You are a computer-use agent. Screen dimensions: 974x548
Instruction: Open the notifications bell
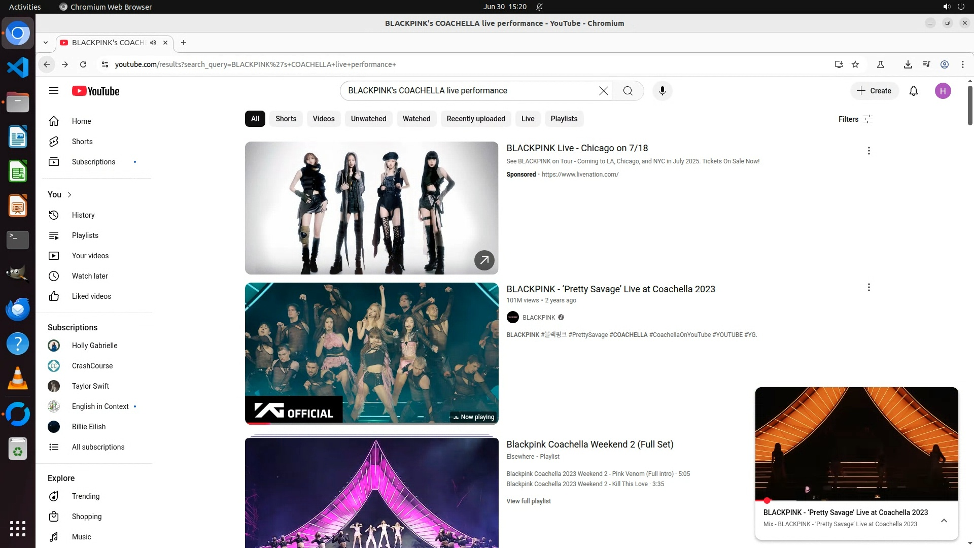913,91
